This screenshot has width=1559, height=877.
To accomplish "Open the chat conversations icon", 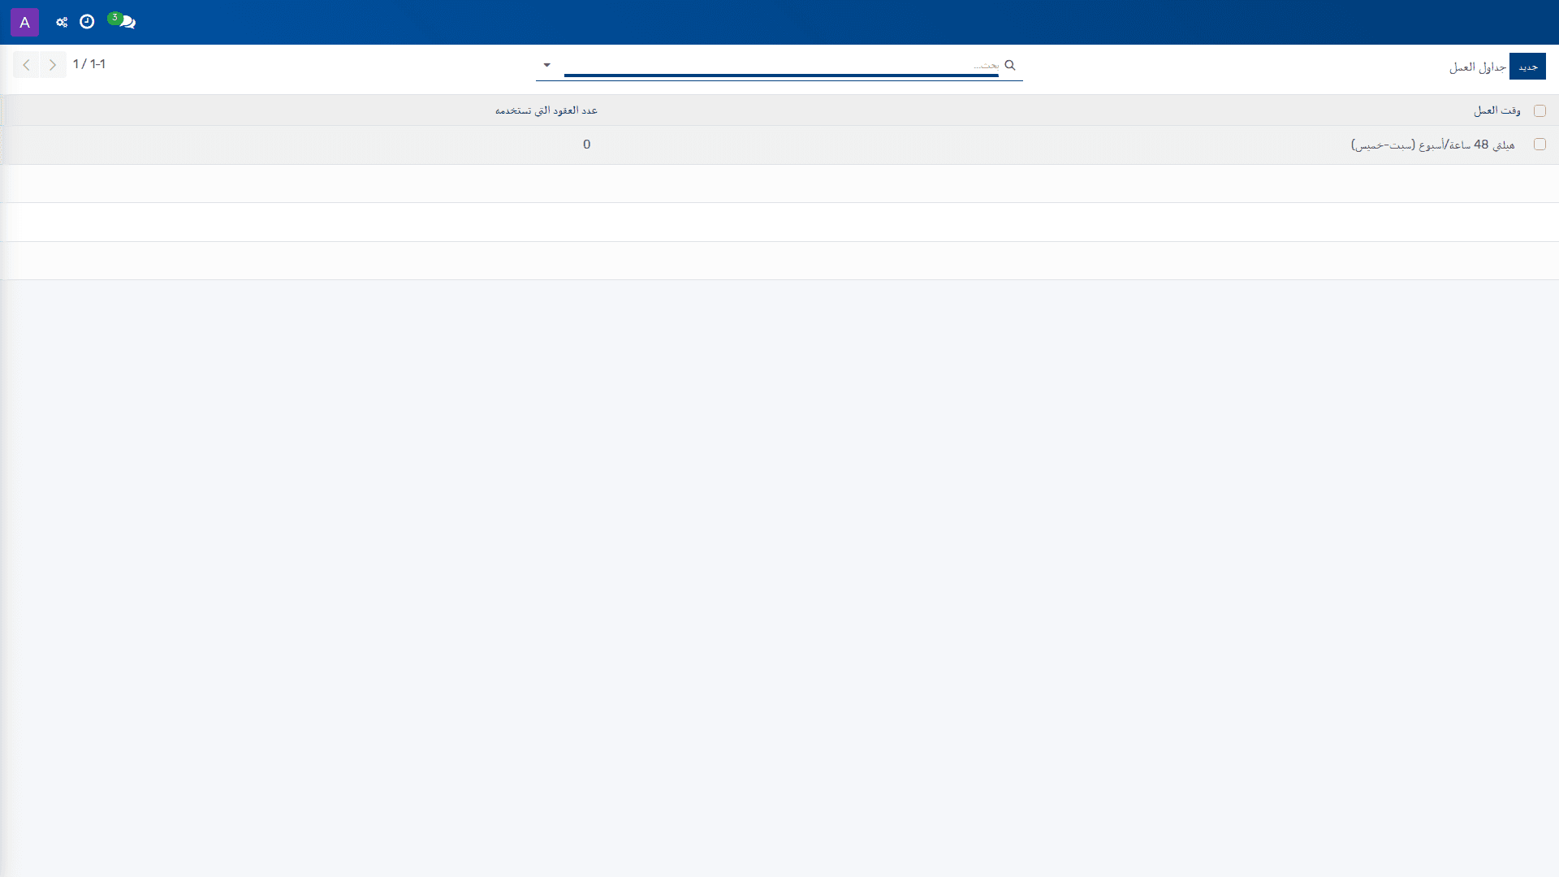I will (x=127, y=23).
